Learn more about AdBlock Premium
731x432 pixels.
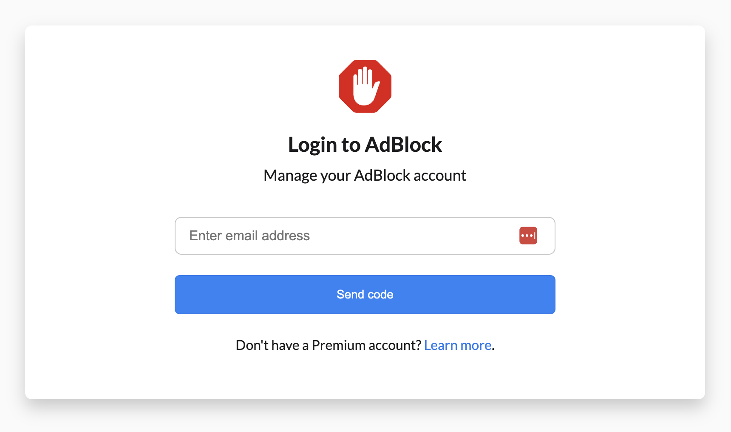(458, 345)
